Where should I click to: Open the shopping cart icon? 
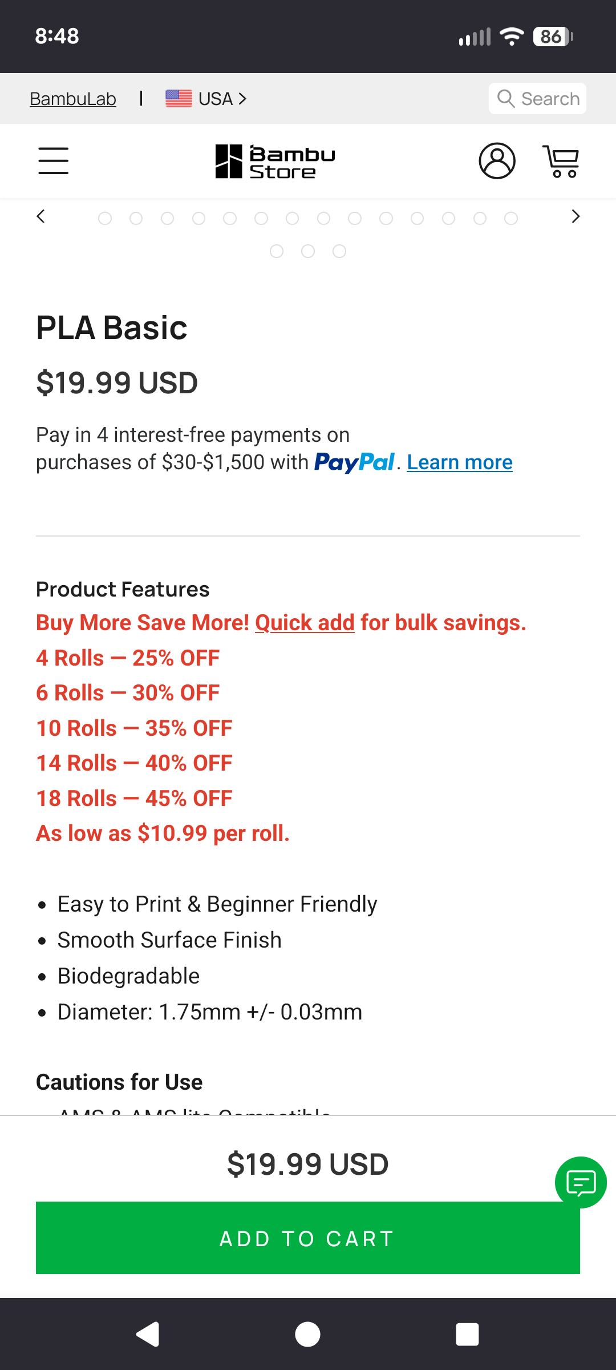[x=561, y=162]
